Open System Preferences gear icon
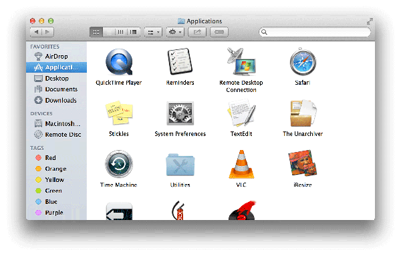 (x=180, y=113)
